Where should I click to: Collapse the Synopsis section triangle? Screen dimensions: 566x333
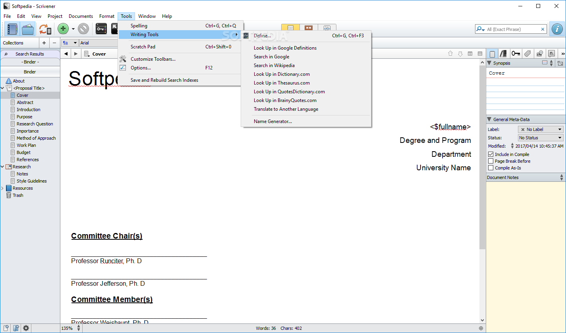click(489, 63)
